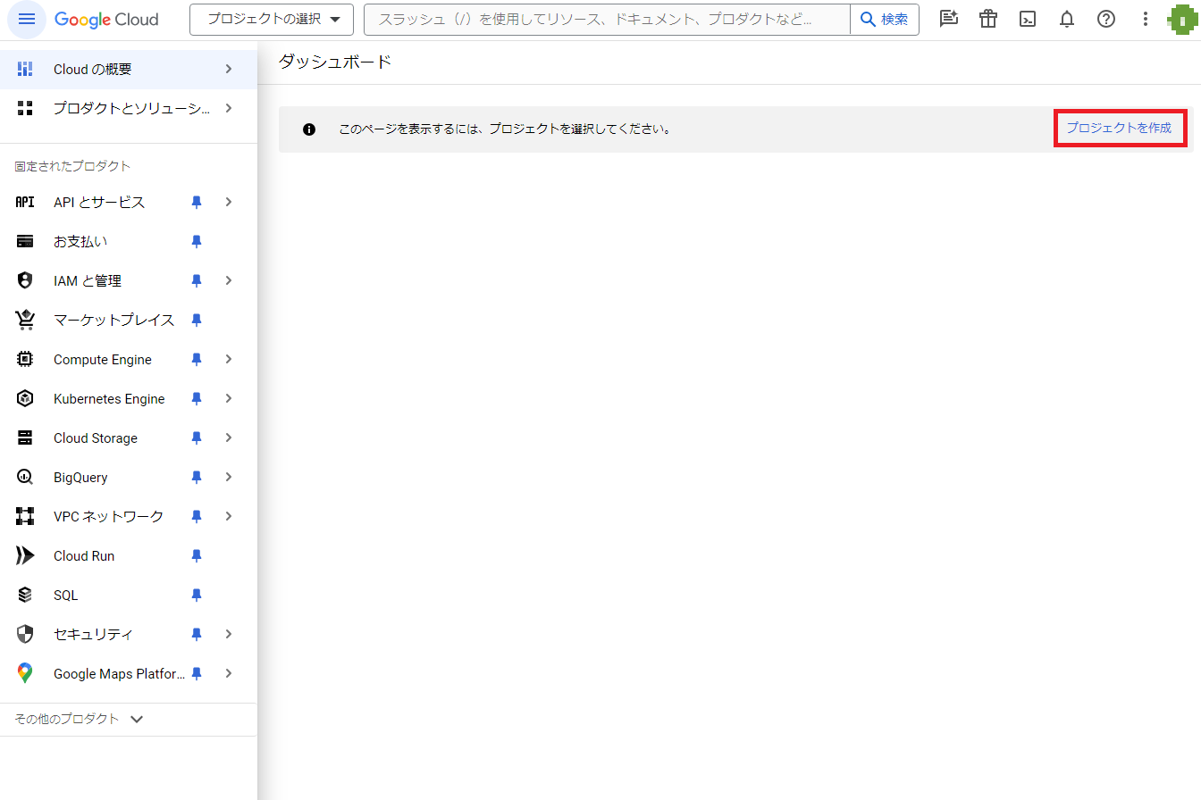Viewport: 1201px width, 800px height.
Task: Click the resource search input field
Action: pyautogui.click(x=608, y=20)
